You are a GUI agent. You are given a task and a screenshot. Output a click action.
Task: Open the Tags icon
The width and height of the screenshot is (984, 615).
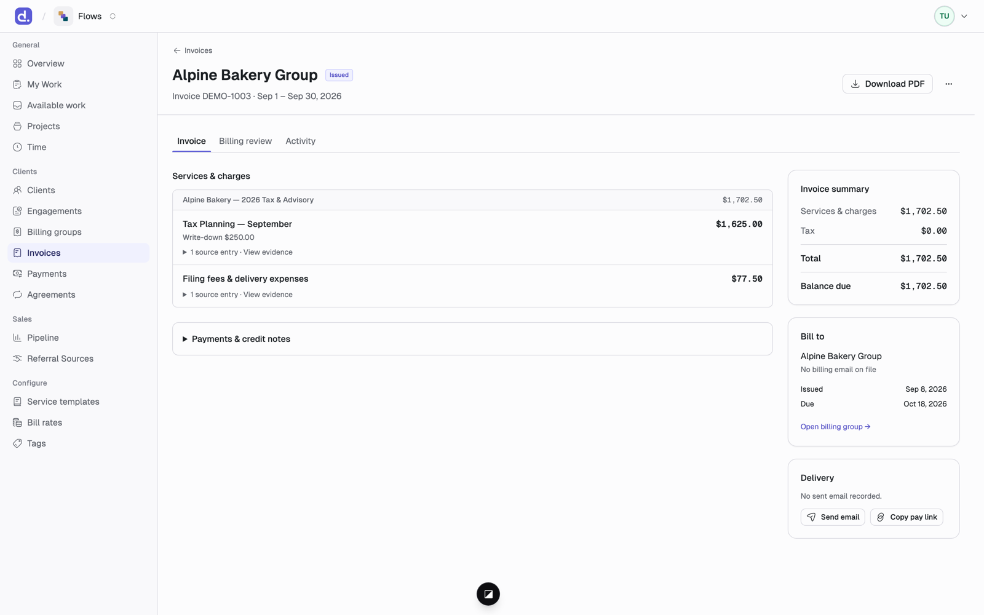(17, 443)
